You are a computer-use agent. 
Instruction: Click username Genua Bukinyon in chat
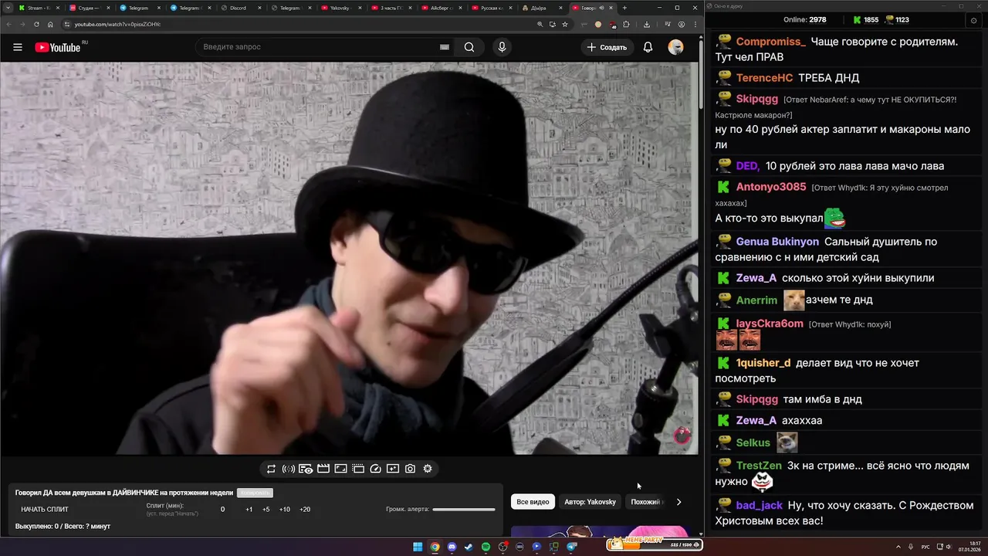(777, 242)
